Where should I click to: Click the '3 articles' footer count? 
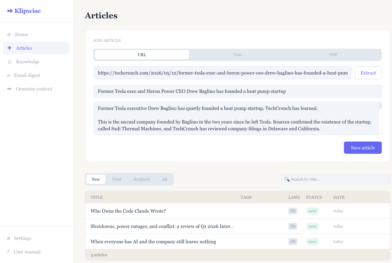coord(99,255)
